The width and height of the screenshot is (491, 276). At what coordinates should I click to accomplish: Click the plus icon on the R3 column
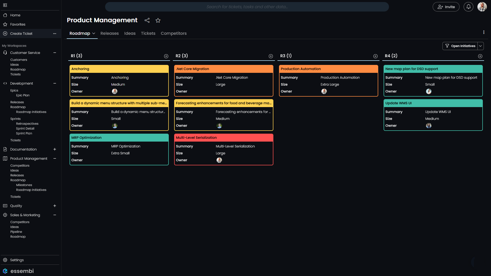(375, 56)
